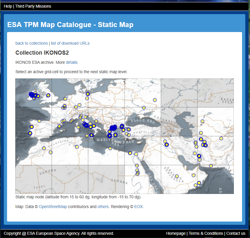This screenshot has height=238, width=250.
Task: Open the EOX rendering link
Action: [x=139, y=207]
